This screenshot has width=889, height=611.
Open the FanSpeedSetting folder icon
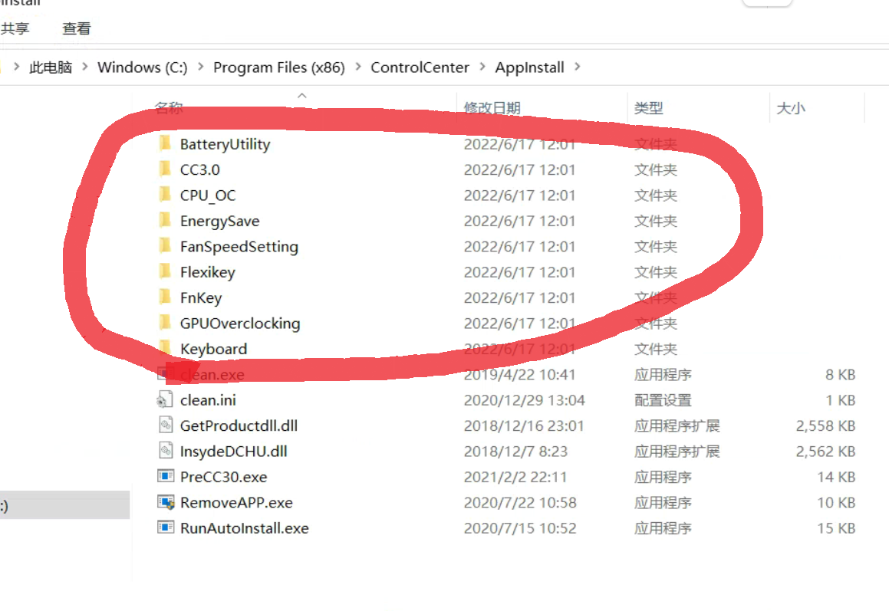click(x=166, y=246)
